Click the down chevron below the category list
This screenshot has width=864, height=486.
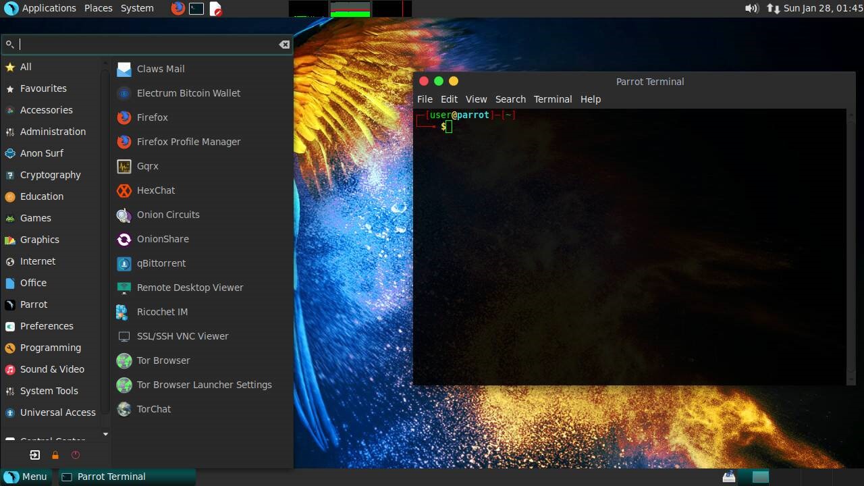[105, 434]
